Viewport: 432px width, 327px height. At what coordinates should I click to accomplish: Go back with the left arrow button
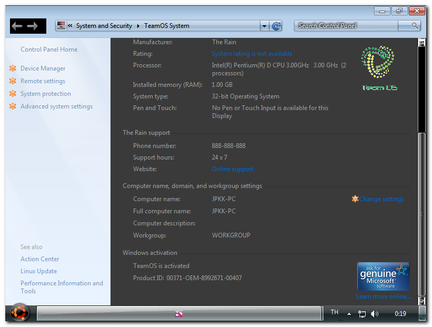pos(17,26)
